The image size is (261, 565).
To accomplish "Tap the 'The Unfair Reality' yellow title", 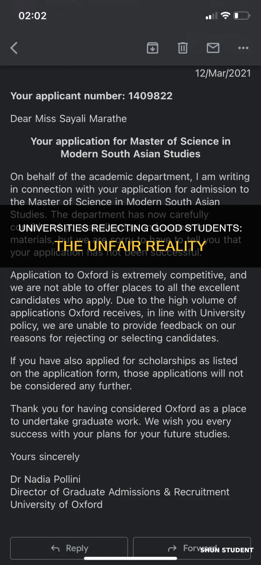I will [x=130, y=246].
